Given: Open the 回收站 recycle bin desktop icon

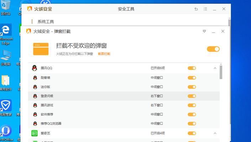Looking at the screenshot, I should (x=5, y=8).
